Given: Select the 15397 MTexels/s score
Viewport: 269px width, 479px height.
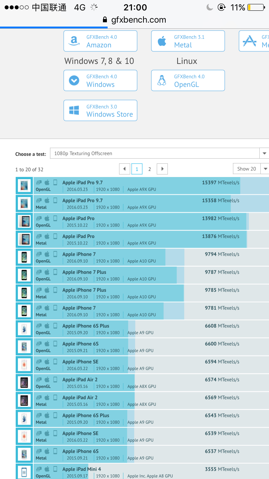Looking at the screenshot, I should point(221,182).
